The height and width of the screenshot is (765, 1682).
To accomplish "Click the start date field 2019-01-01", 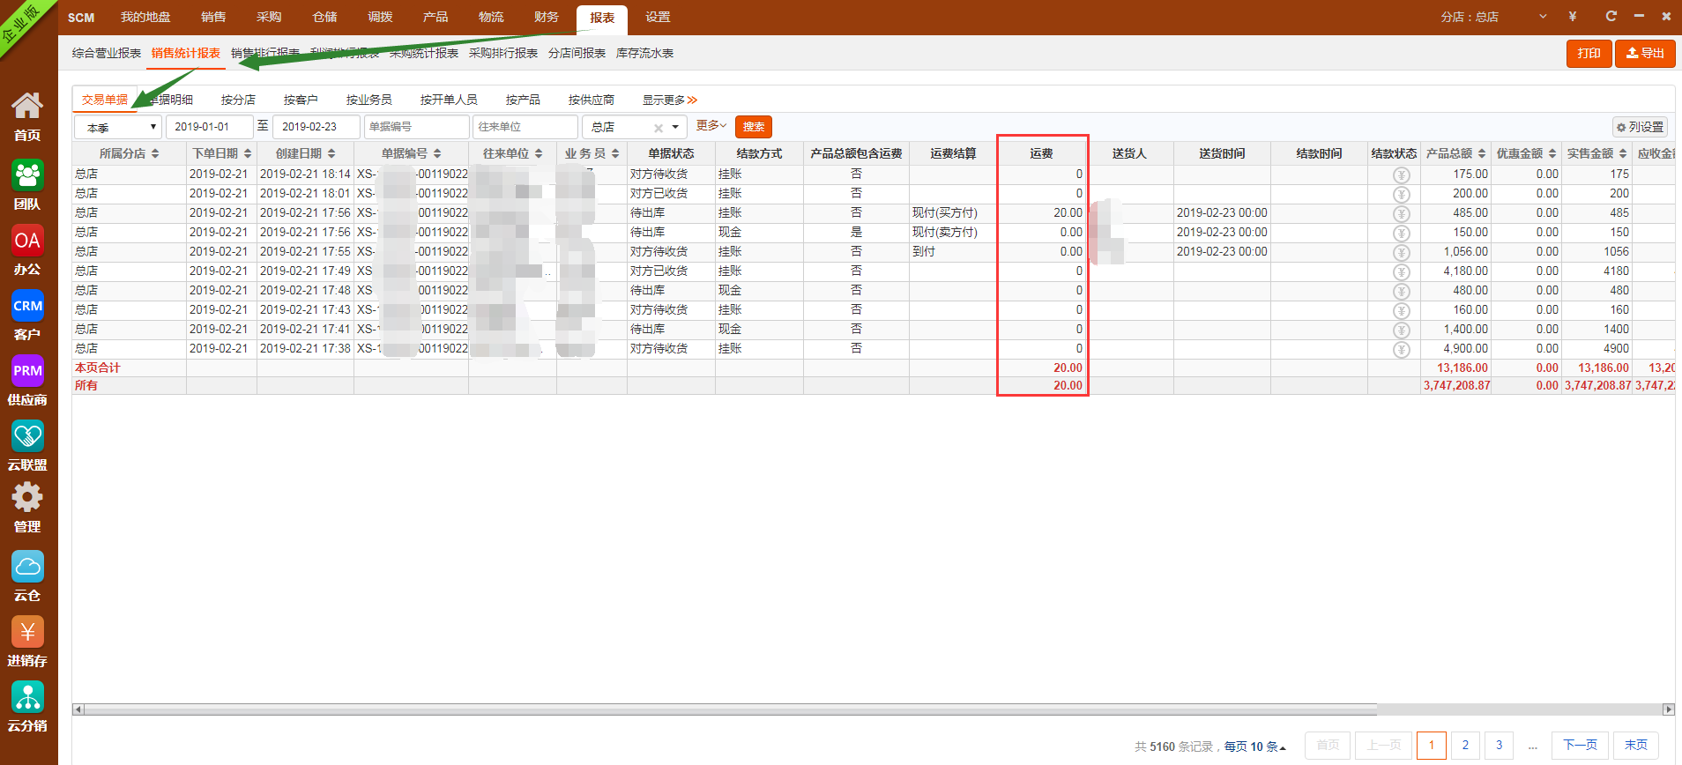I will click(210, 127).
